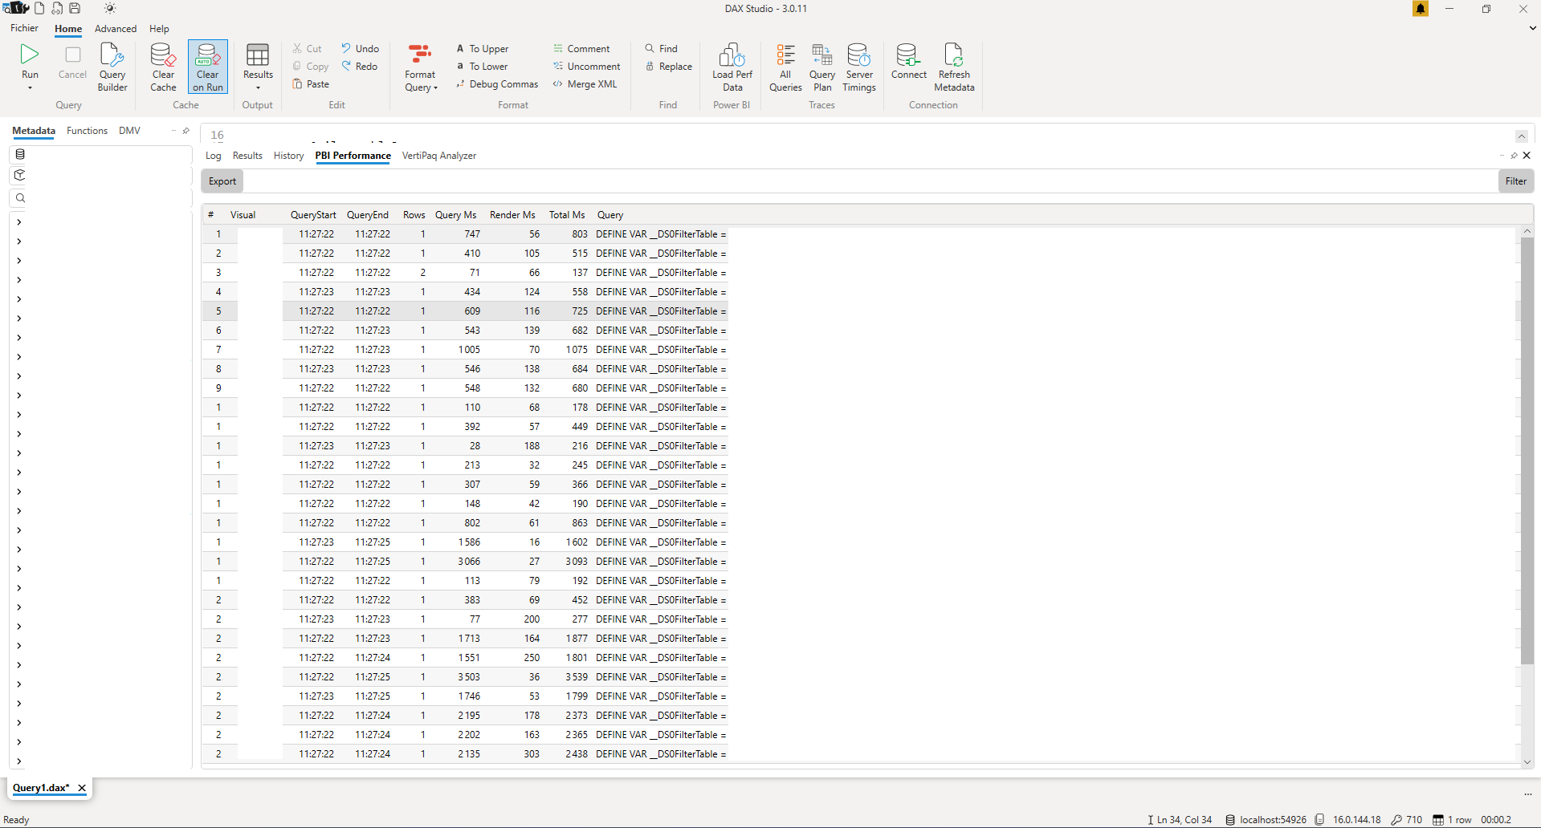Click the Save icon in title bar
The image size is (1541, 828).
pos(75,8)
